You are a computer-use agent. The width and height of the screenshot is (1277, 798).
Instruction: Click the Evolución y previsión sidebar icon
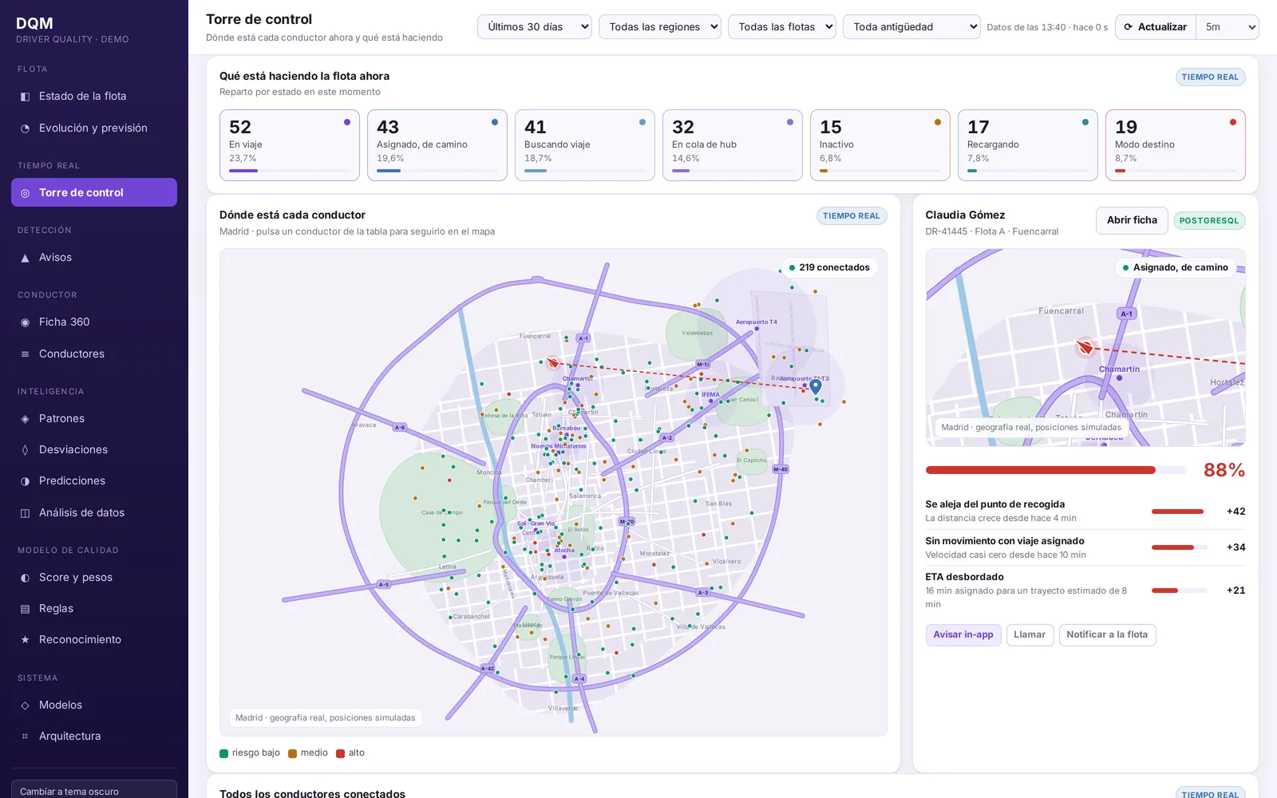(x=25, y=128)
